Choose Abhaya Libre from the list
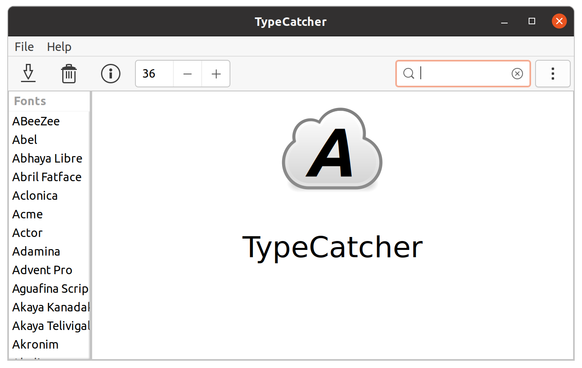Screen dimensions: 582x368 (x=49, y=159)
